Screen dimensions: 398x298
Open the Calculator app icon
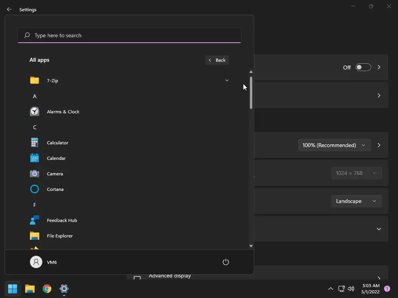click(35, 142)
